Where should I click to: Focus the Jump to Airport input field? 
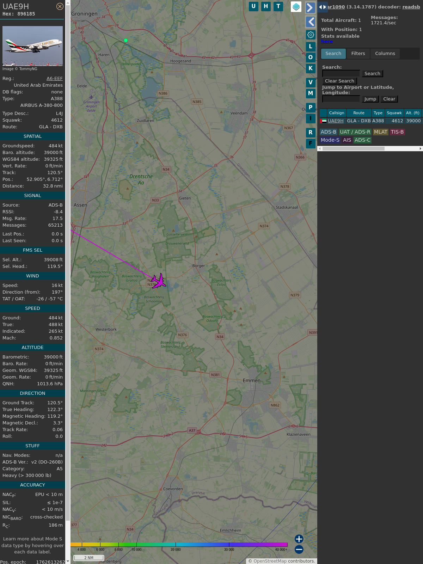(341, 99)
